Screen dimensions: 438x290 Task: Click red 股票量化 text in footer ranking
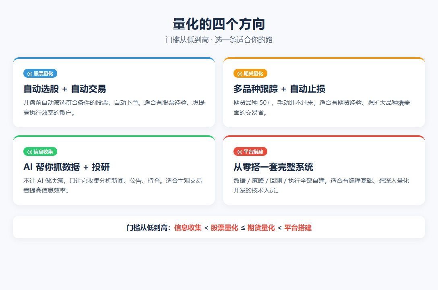[224, 228]
